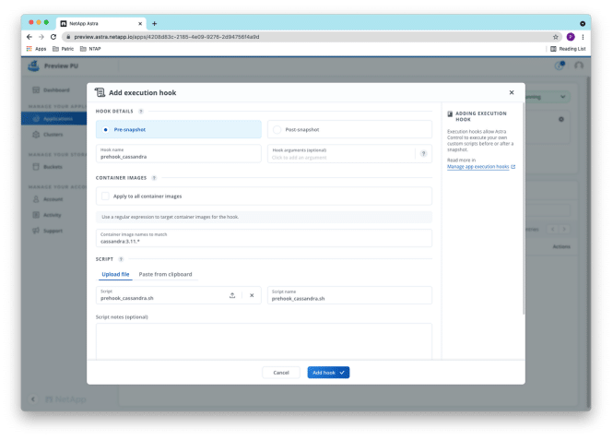613x440 pixels.
Task: Open Container images help tooltip icon
Action: click(154, 178)
